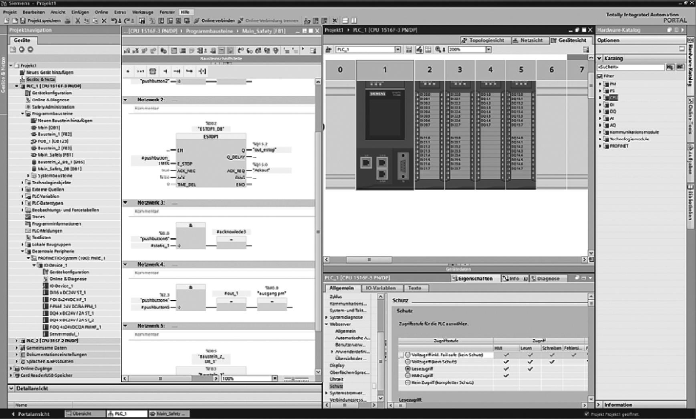This screenshot has width=696, height=419.
Task: Toggle the Filter checkbox in Katalog
Action: (x=600, y=76)
